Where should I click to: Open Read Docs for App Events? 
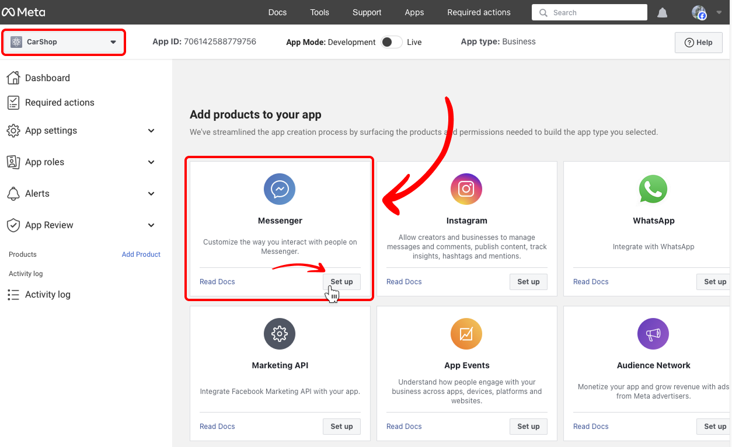click(404, 427)
